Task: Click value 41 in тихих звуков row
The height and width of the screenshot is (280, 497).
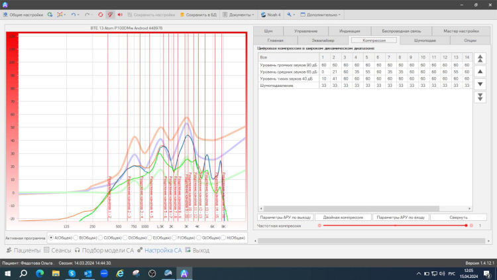Action: click(335, 78)
